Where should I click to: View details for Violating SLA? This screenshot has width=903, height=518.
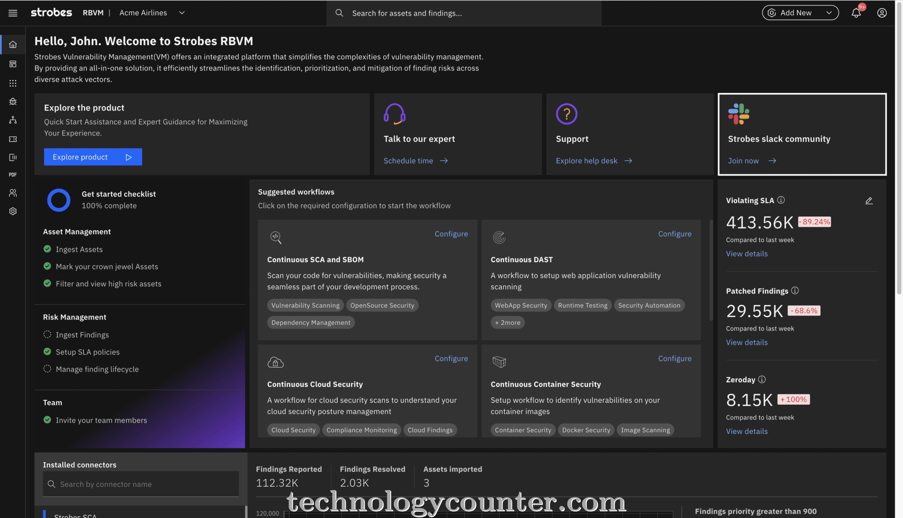pos(747,254)
